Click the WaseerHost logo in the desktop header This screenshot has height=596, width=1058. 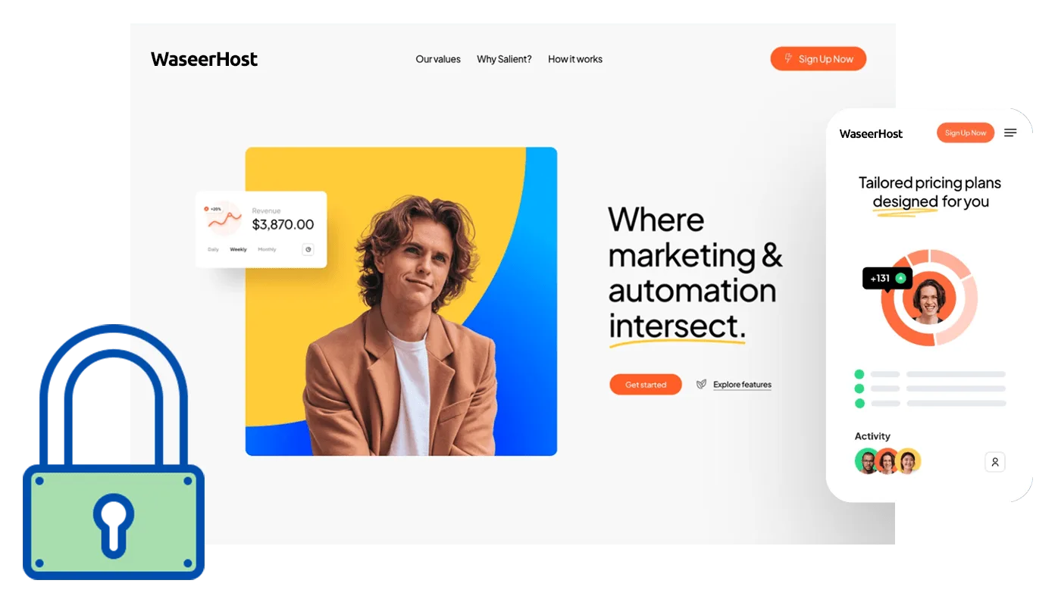204,59
